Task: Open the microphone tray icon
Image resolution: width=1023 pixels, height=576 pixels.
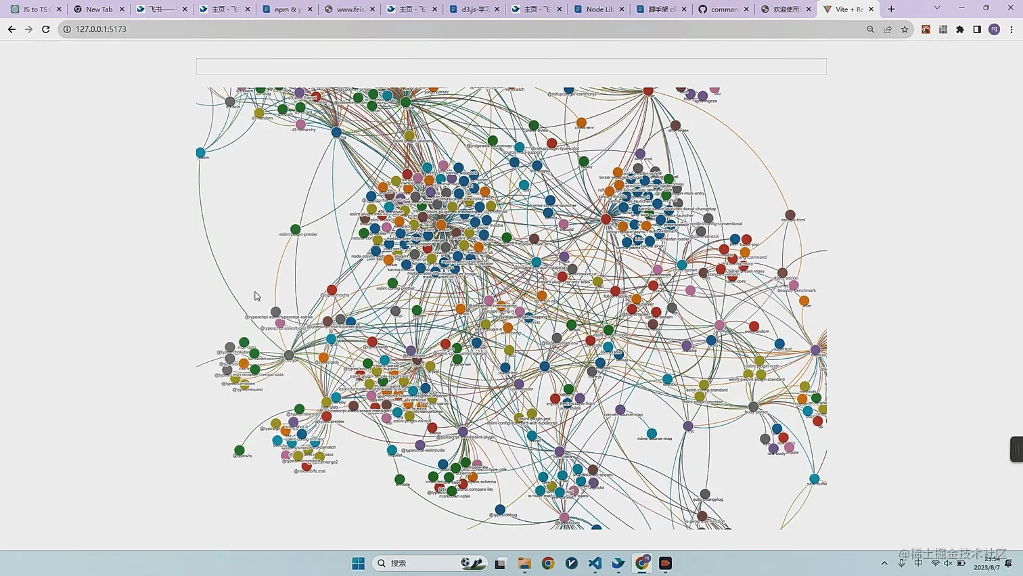Action: pyautogui.click(x=902, y=563)
